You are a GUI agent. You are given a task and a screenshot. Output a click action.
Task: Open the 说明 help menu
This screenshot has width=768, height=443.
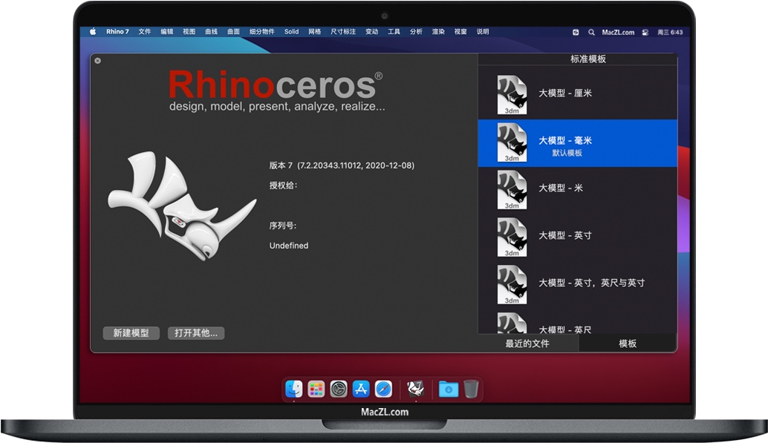483,32
